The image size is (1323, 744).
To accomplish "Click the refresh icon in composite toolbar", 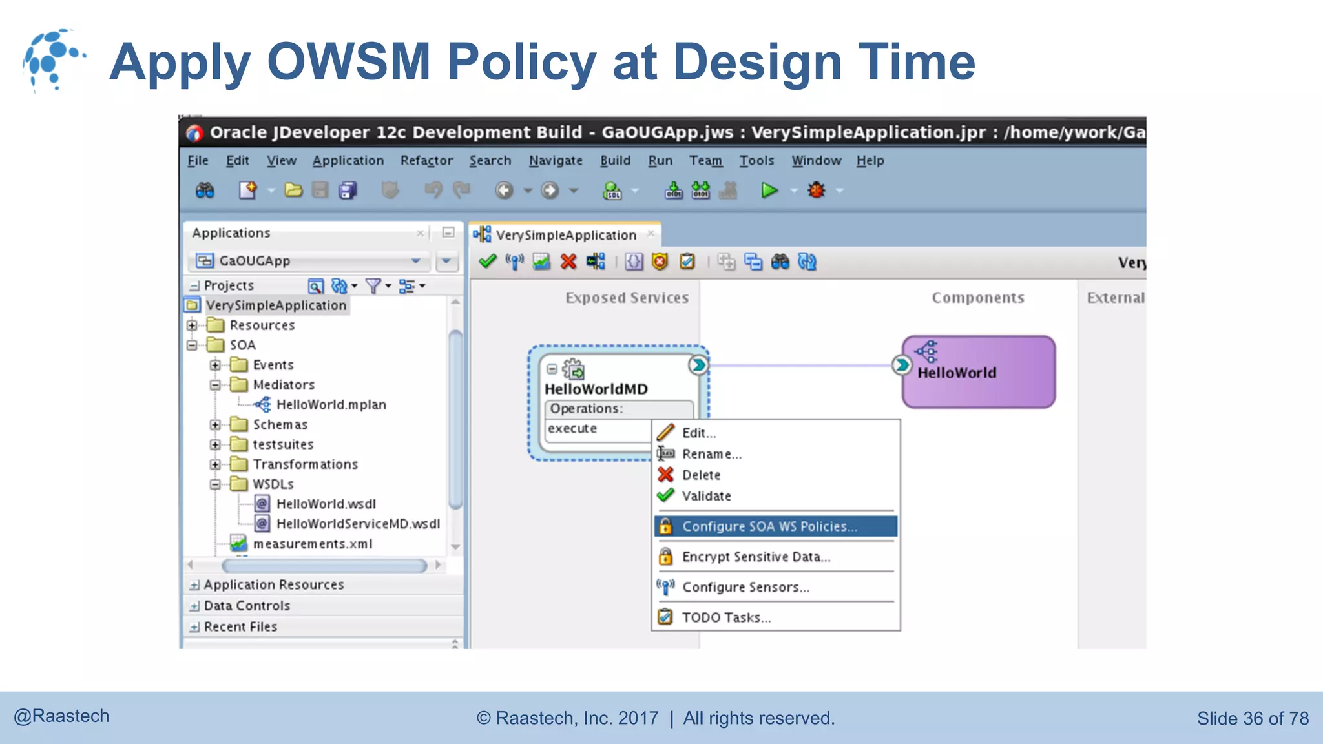I will click(807, 262).
